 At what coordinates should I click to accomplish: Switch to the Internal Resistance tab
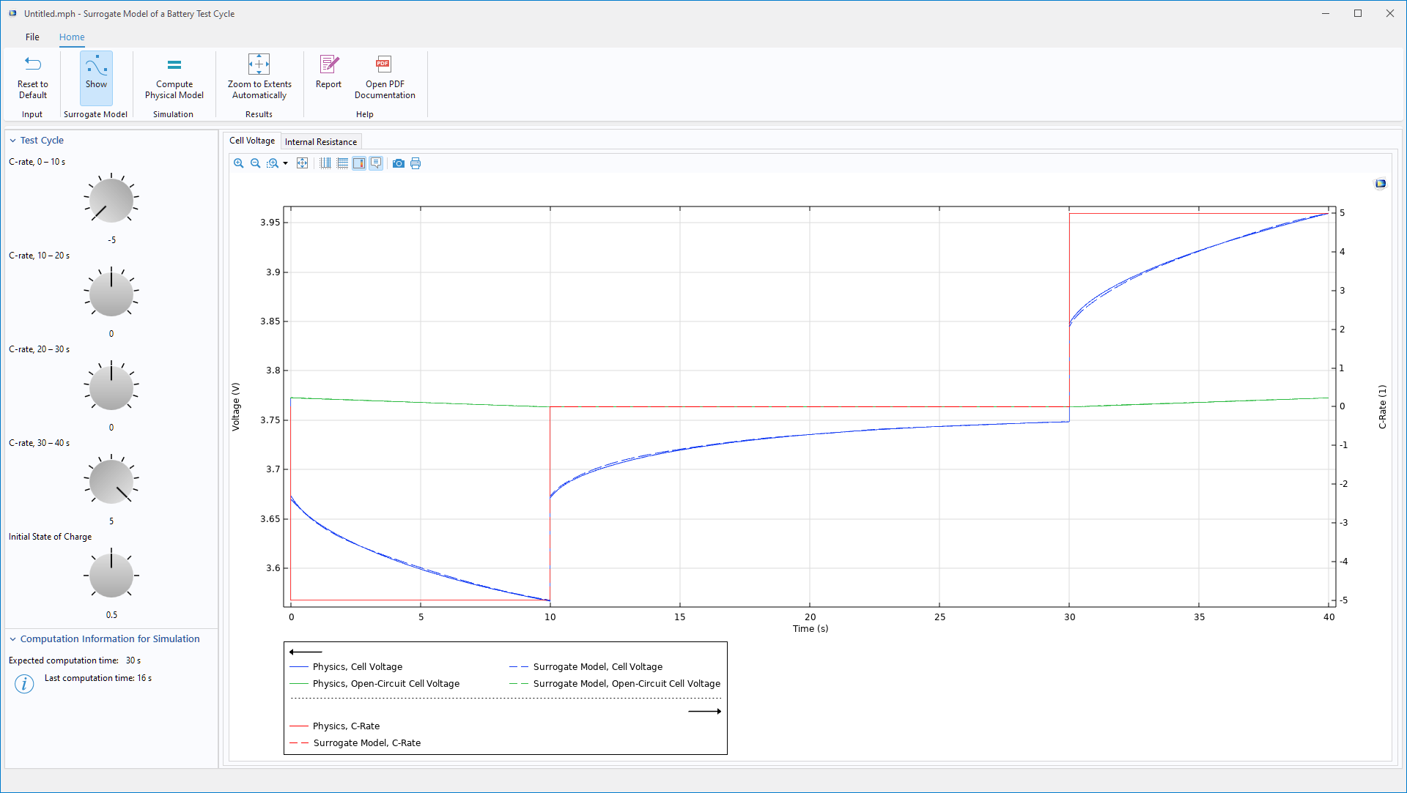pos(320,142)
